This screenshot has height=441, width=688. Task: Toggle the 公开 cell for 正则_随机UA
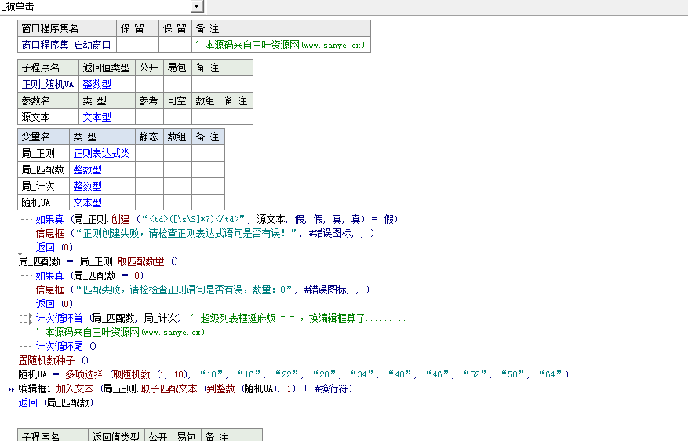(x=150, y=84)
